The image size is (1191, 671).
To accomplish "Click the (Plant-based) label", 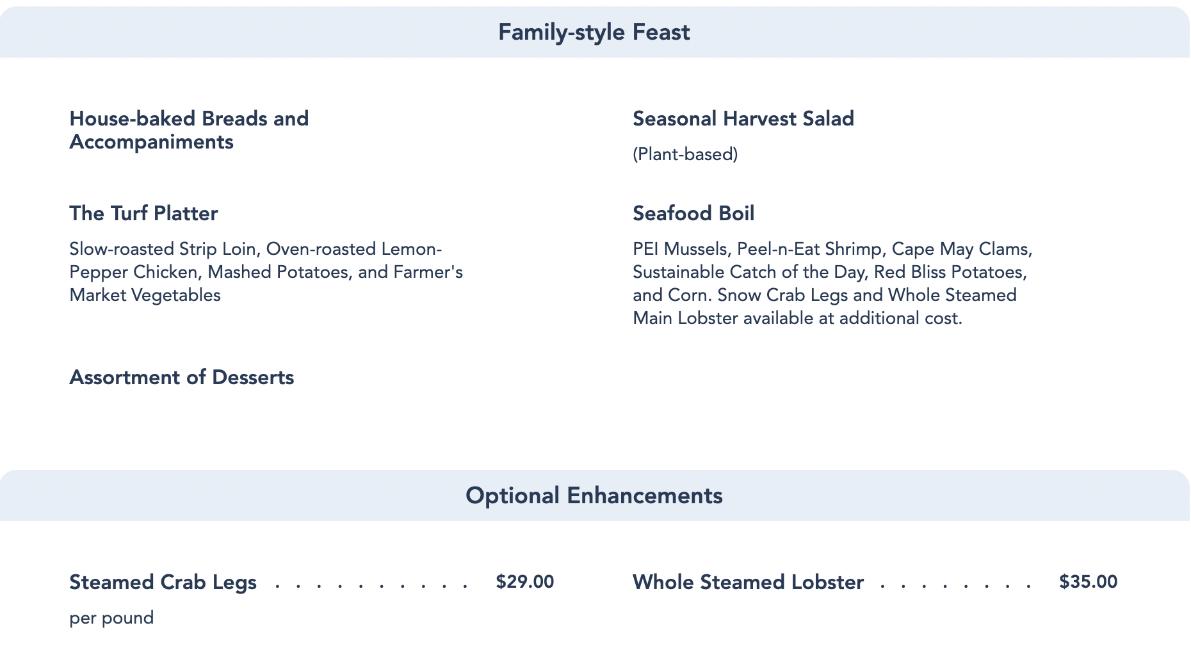I will coord(685,154).
